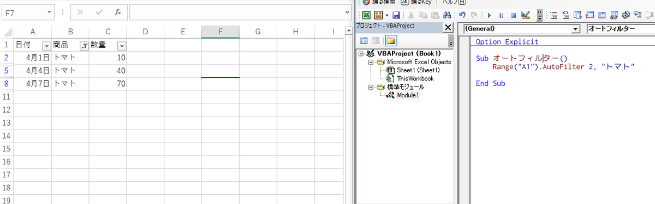Open the (General) object dropdown
This screenshot has height=204, width=655.
pos(575,28)
